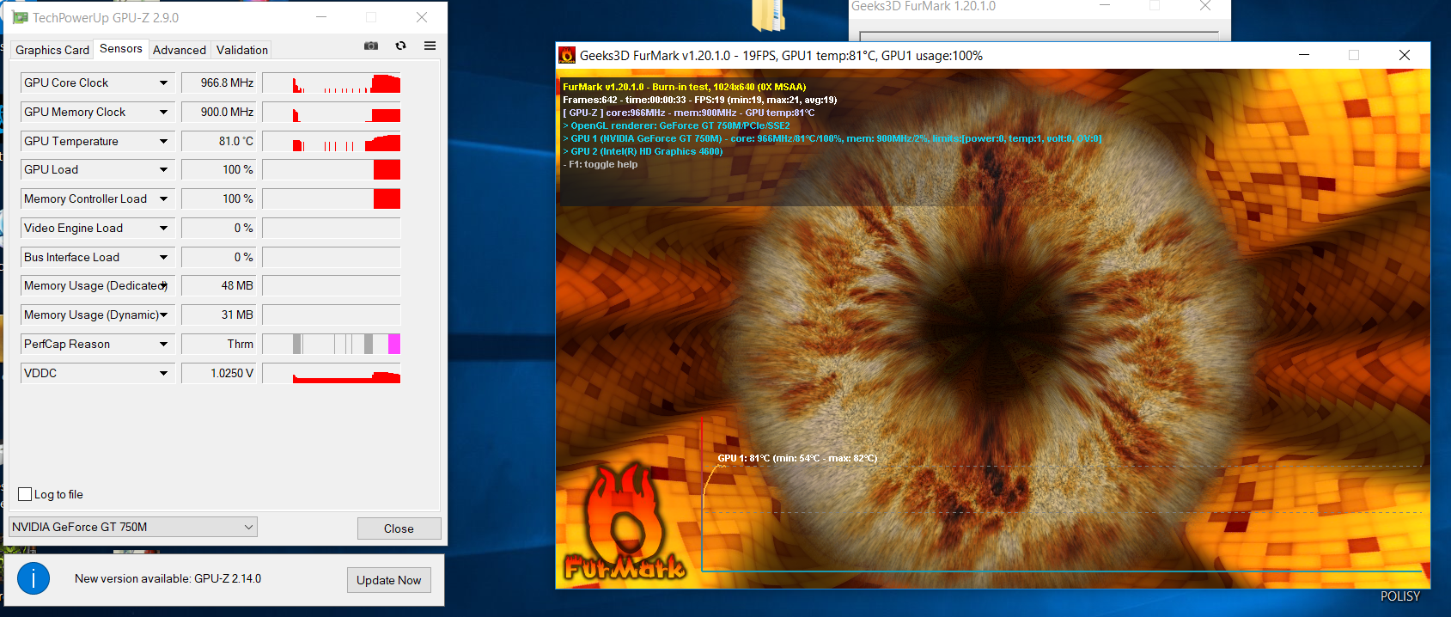The image size is (1451, 617).
Task: Select the Sensors tab
Action: click(x=121, y=48)
